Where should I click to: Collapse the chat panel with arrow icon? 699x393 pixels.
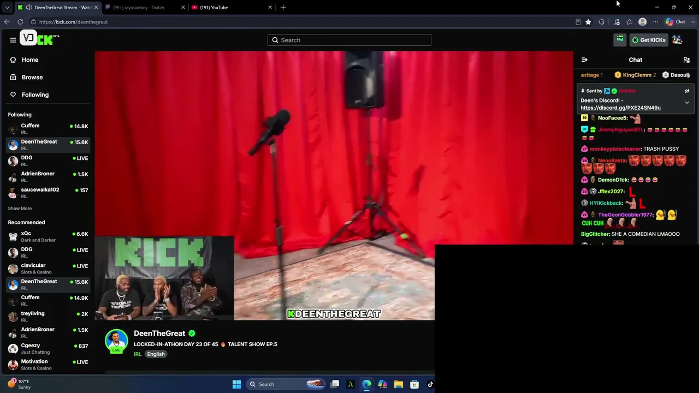click(584, 59)
